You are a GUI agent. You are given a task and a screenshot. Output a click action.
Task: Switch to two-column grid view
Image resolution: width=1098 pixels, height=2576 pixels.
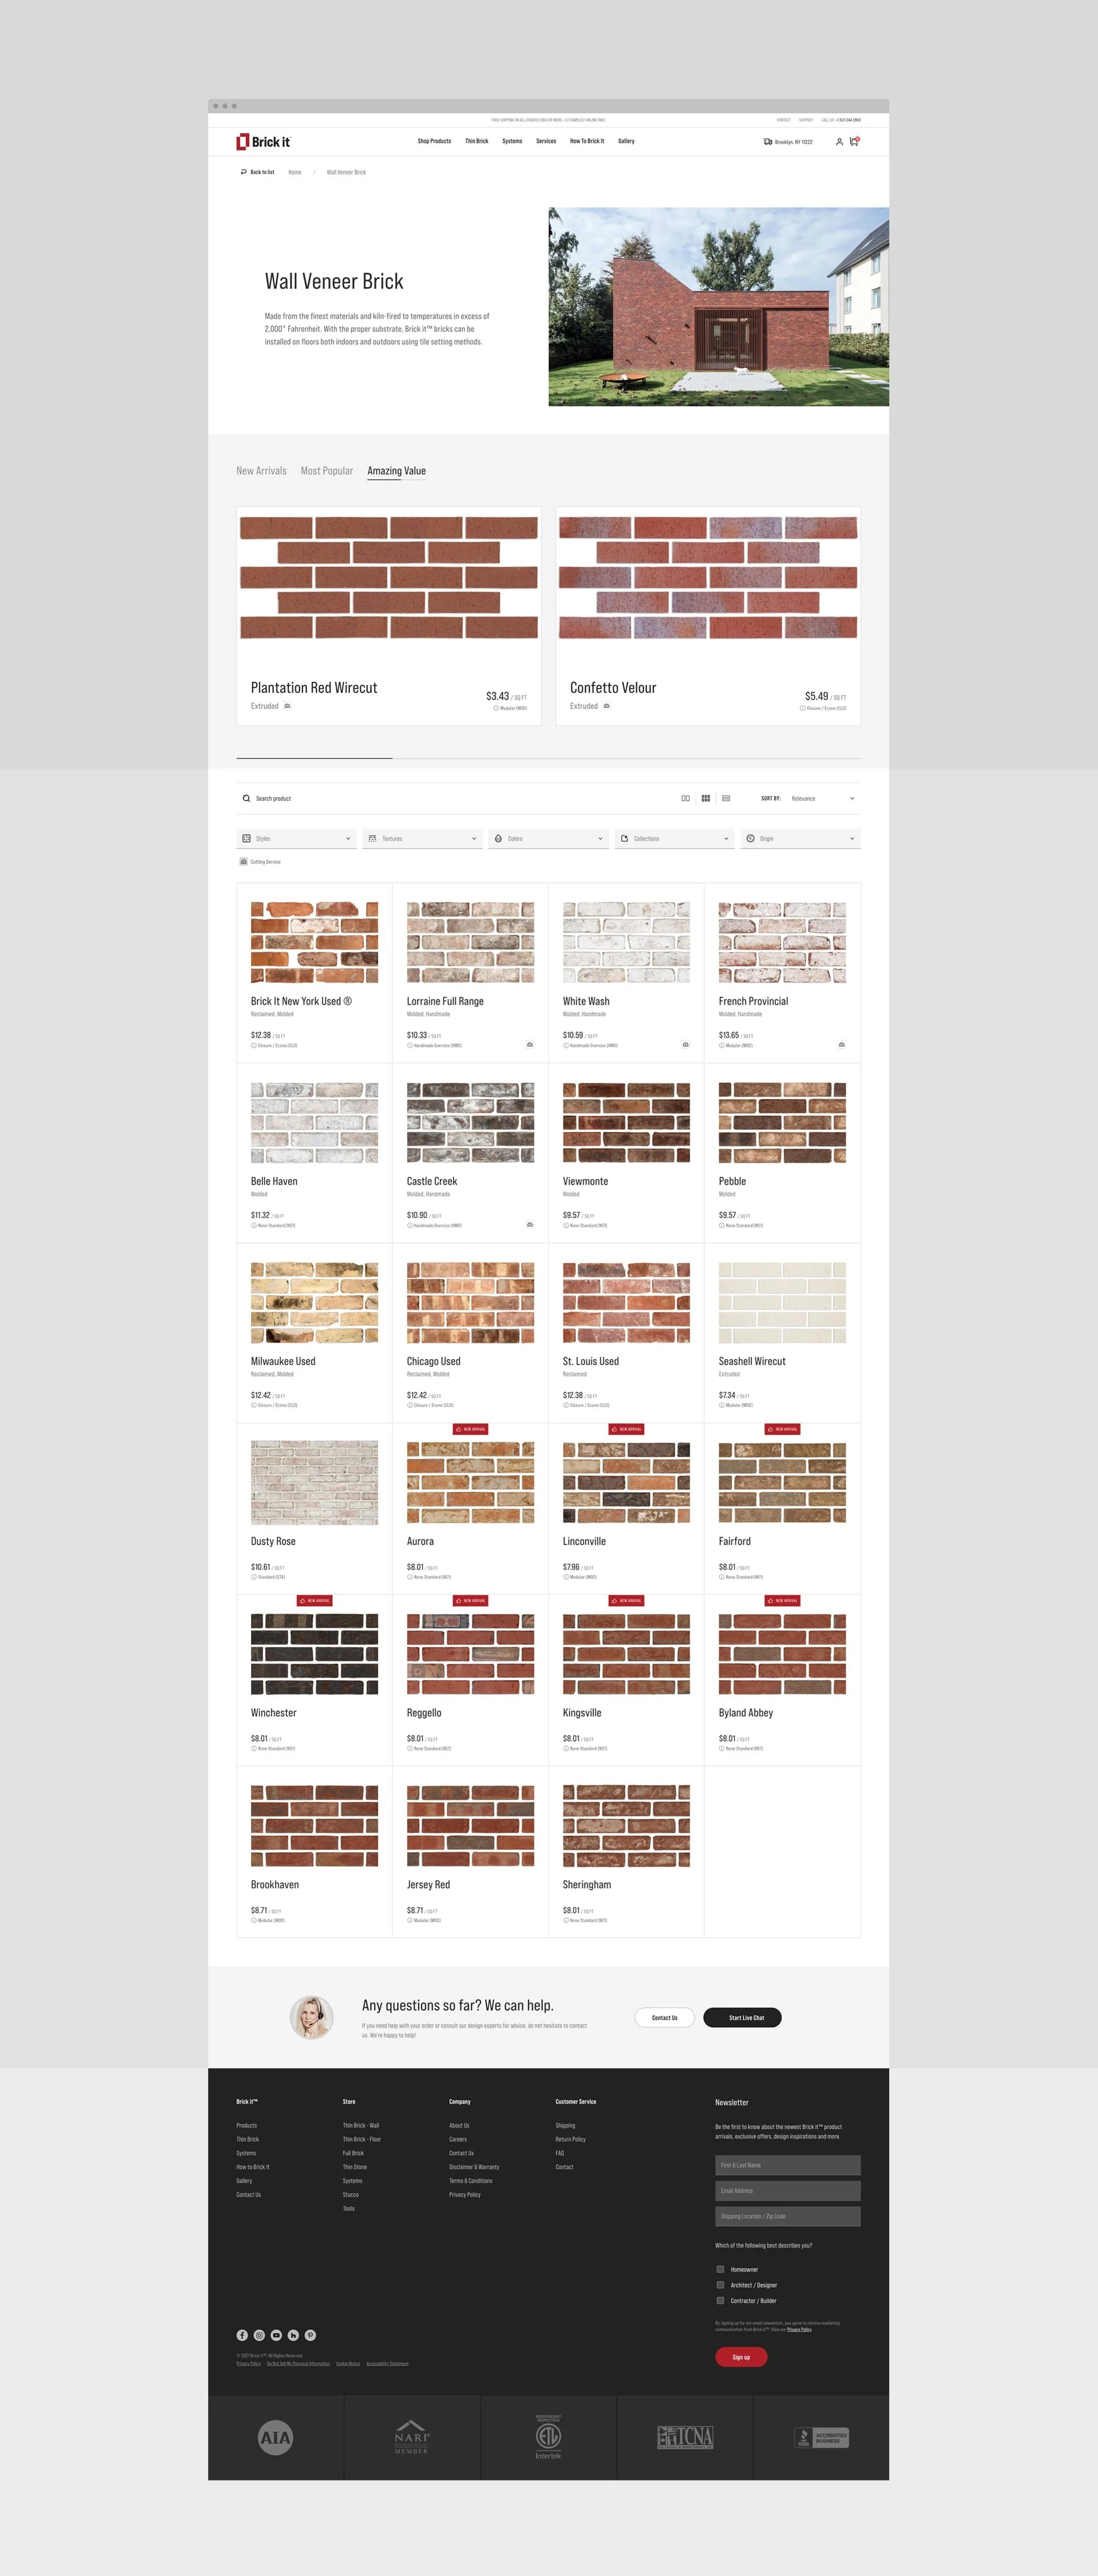(685, 798)
